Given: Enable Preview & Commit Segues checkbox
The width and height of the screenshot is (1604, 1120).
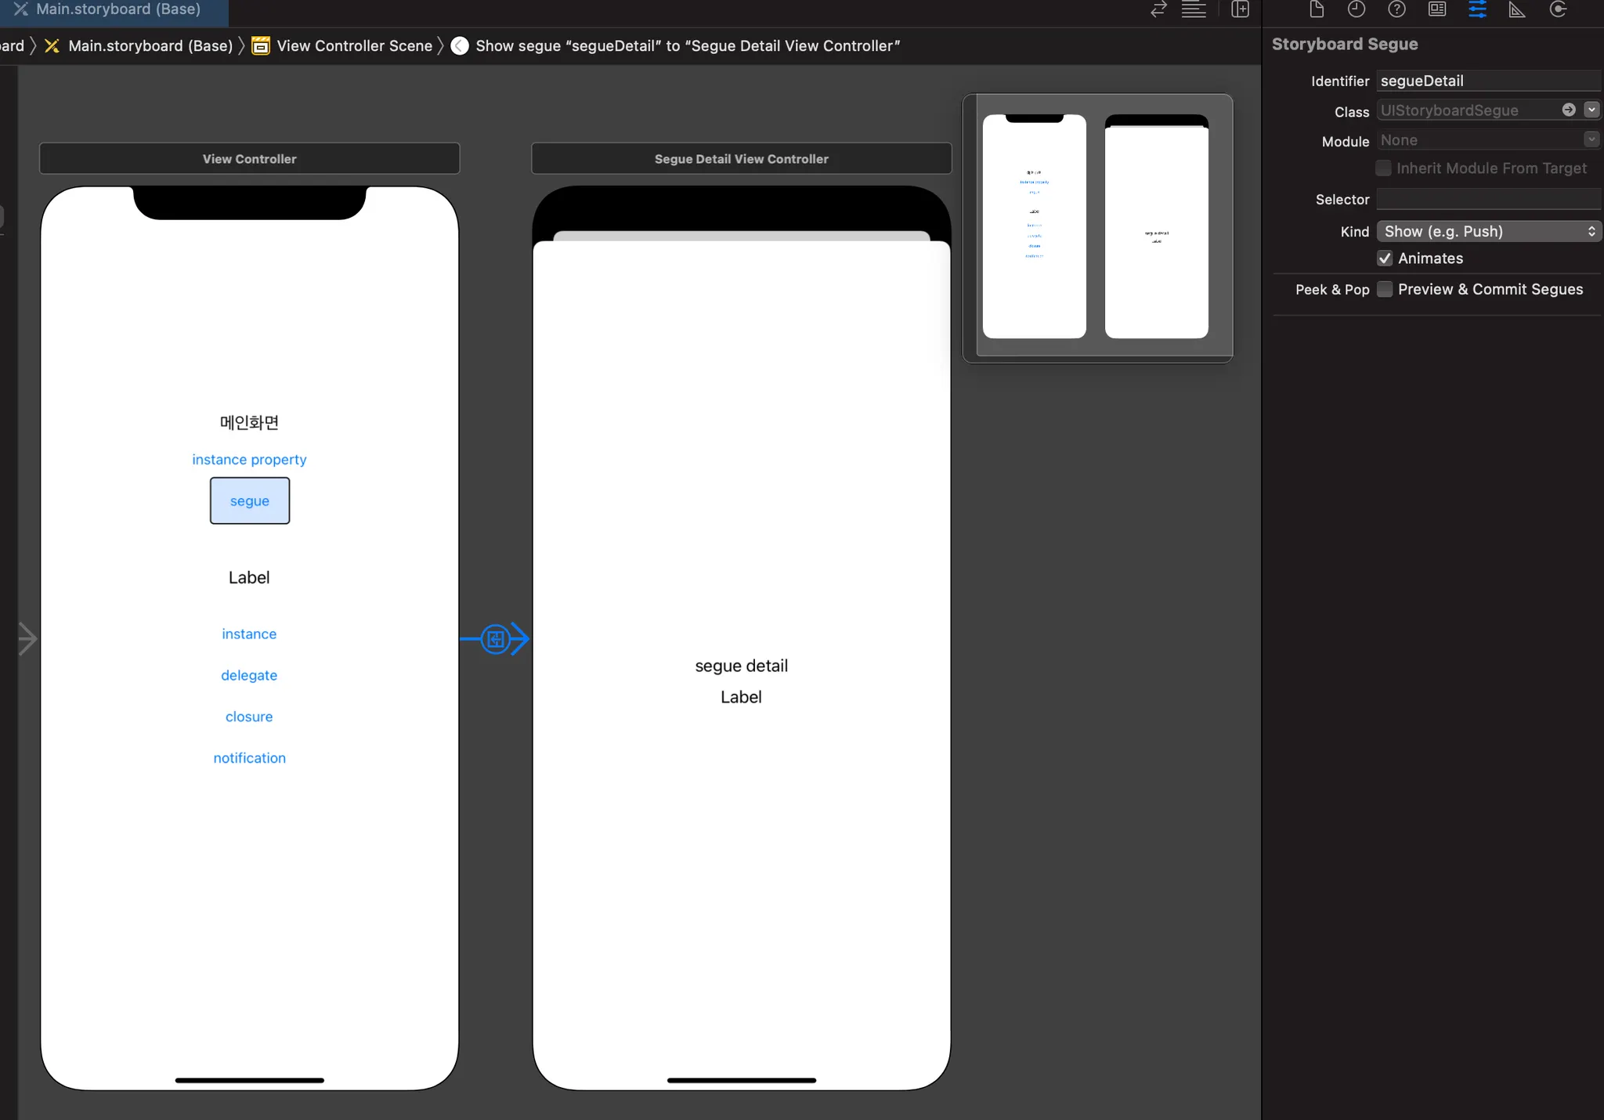Looking at the screenshot, I should [1385, 289].
